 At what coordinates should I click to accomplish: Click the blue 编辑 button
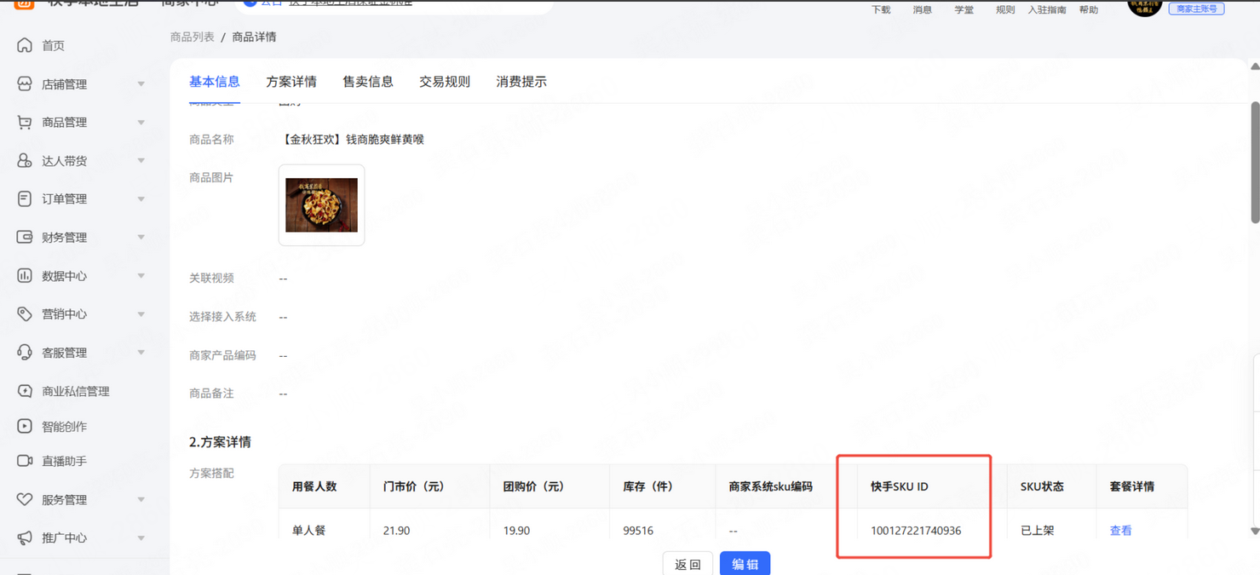(745, 564)
